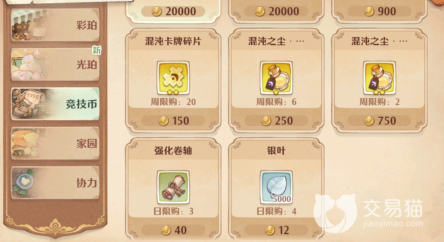The height and width of the screenshot is (242, 444).
Task: Buy 银叶 for 12 coins
Action: (276, 230)
